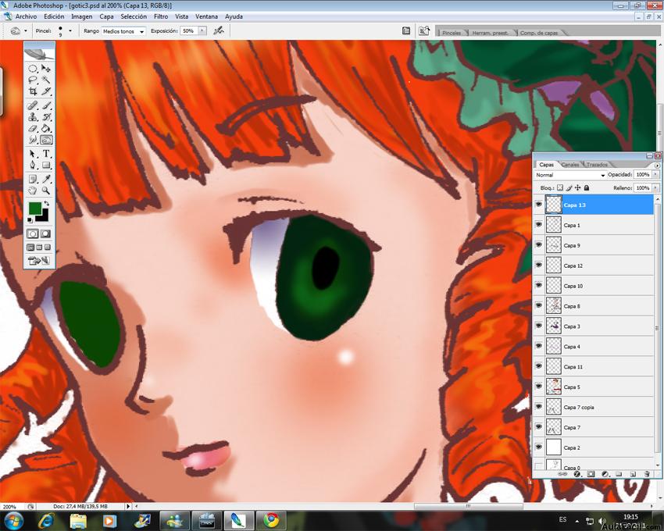
Task: Open the tool preset picker arrow
Action: pos(26,31)
